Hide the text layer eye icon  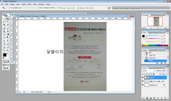[143, 81]
